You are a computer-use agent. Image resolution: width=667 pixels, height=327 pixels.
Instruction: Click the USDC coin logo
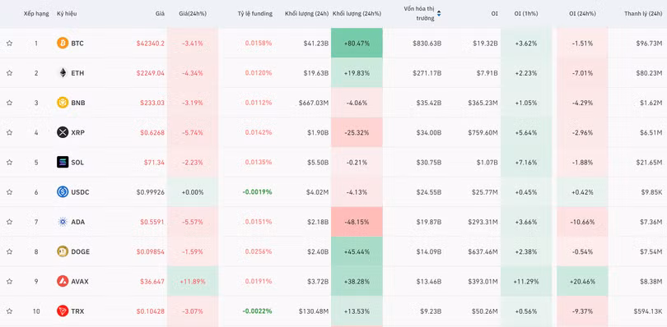(63, 191)
